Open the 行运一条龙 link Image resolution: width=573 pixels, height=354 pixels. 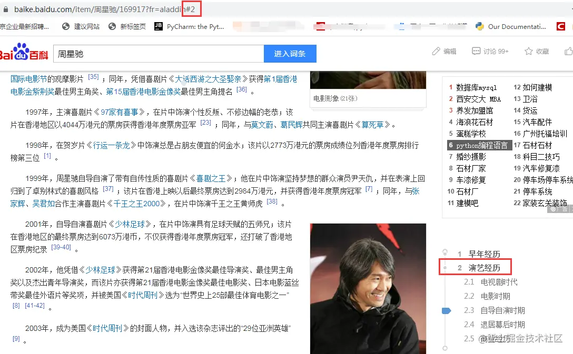tap(112, 145)
